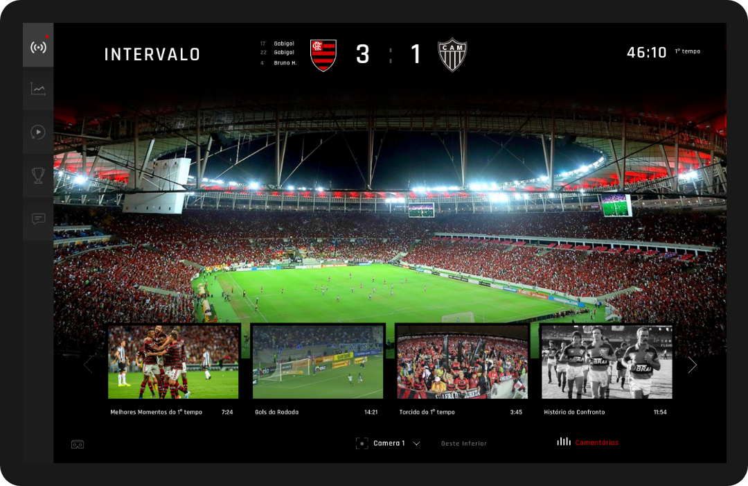
Task: Play Gols da Rodada video thumbnail
Action: point(318,362)
